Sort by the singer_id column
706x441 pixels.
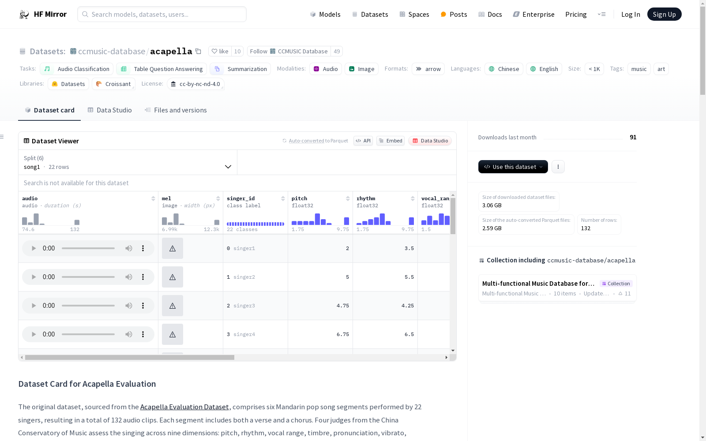click(x=283, y=198)
